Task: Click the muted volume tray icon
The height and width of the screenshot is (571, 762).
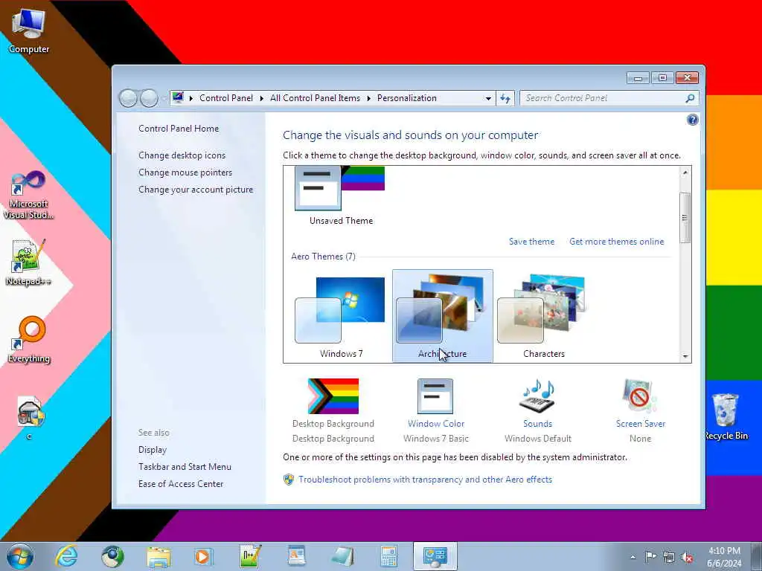Action: (687, 557)
